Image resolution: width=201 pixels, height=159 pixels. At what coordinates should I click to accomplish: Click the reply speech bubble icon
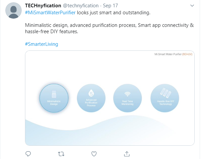(28, 154)
